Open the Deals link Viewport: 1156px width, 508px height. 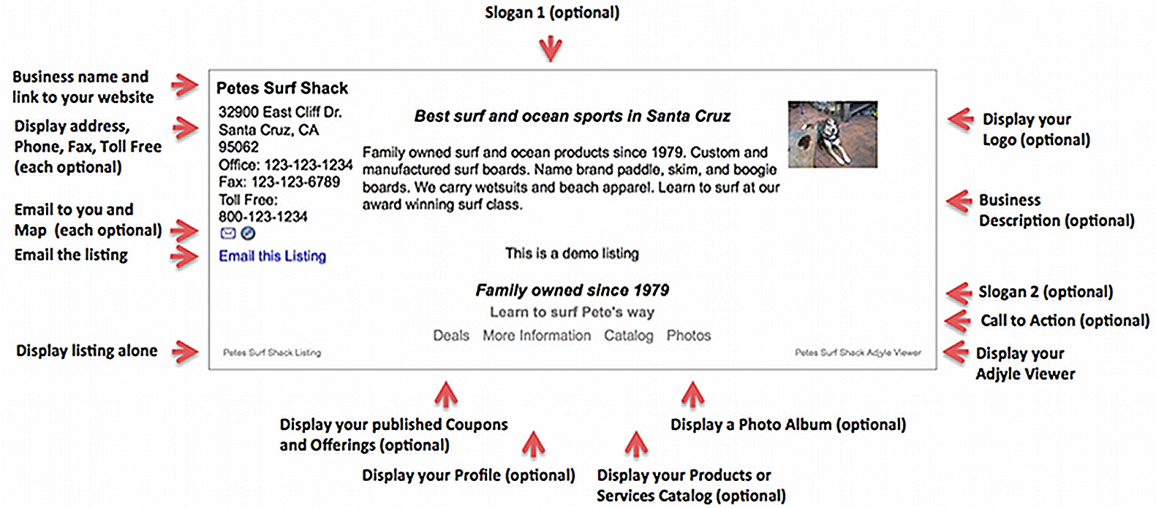451,336
